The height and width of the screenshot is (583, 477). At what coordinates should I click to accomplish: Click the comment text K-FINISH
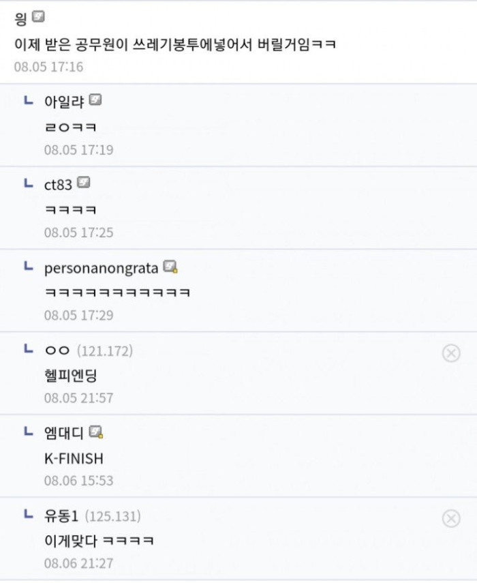pyautogui.click(x=74, y=458)
